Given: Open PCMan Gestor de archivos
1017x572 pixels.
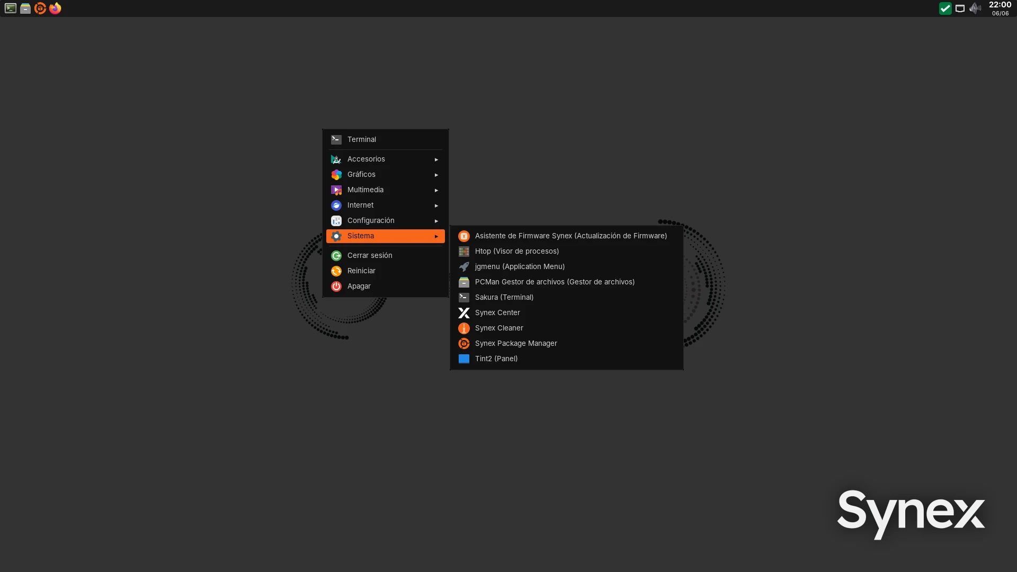Looking at the screenshot, I should [567, 282].
